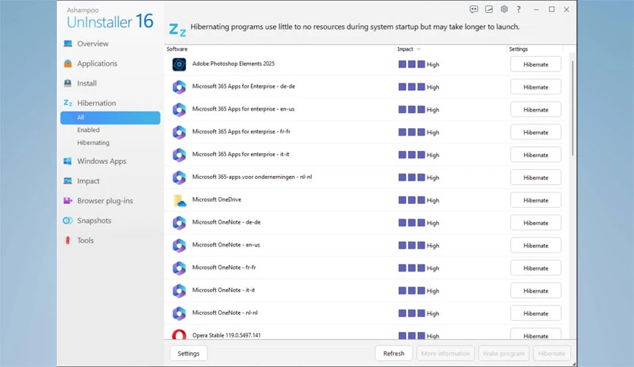Click the vertical scrollbar thumb of list
This screenshot has height=367, width=634.
click(x=573, y=108)
